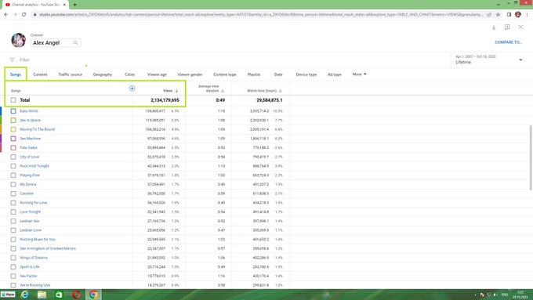Check the Playing Free row

point(13,175)
